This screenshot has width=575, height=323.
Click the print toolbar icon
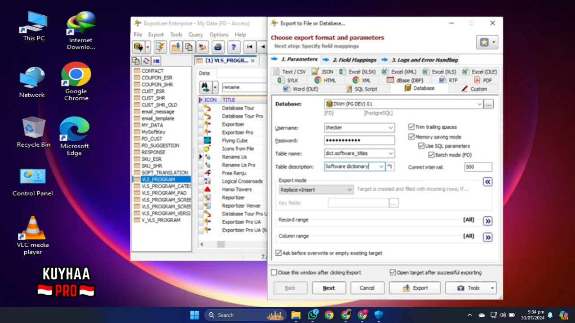point(218,47)
